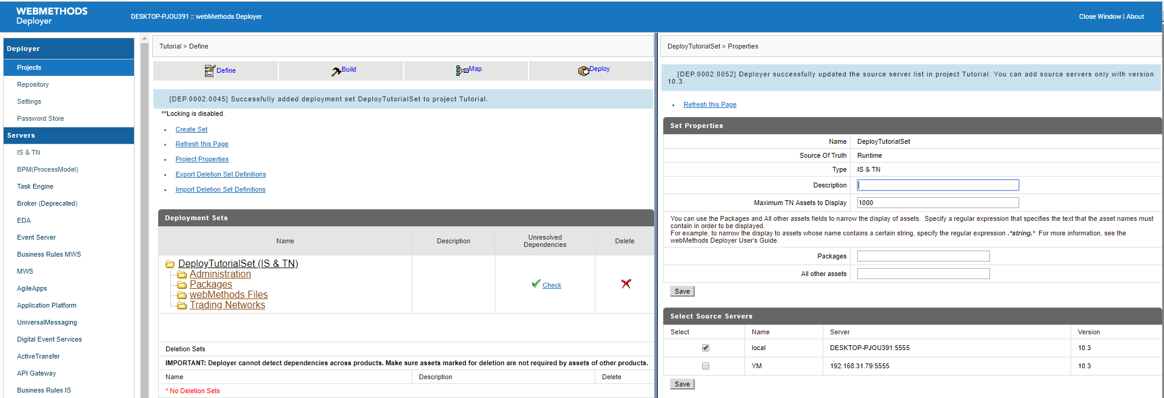Viewport: 1164px width, 398px height.
Task: Open Event Server in sidebar
Action: pyautogui.click(x=36, y=237)
